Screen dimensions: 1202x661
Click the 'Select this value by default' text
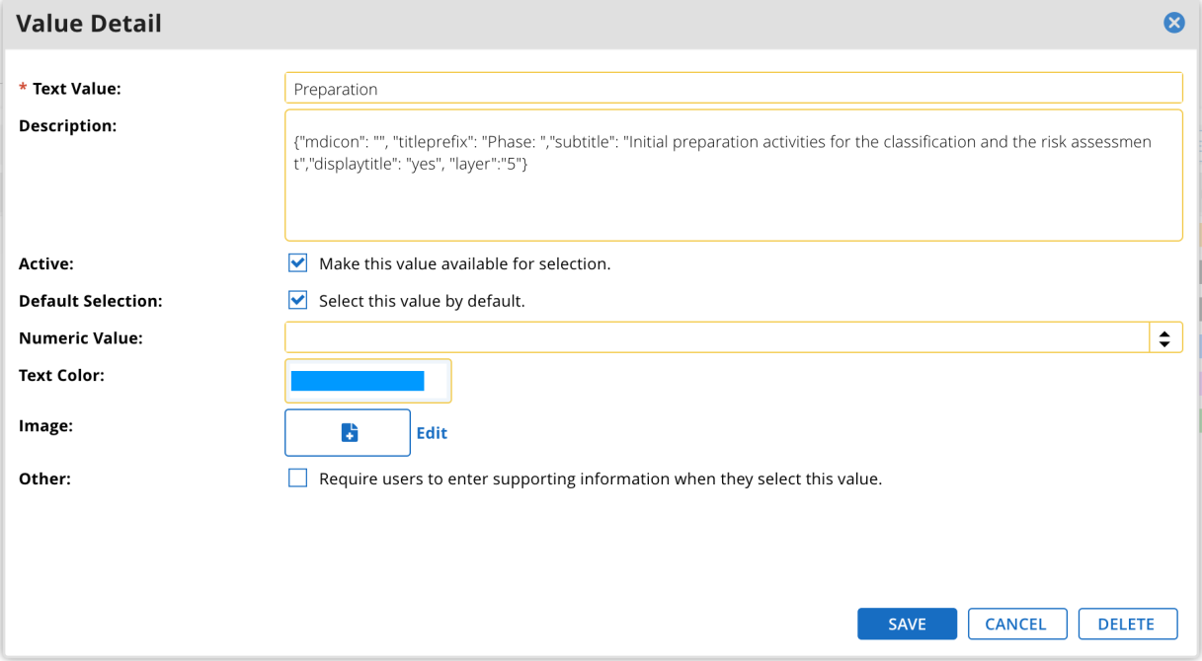(x=422, y=301)
